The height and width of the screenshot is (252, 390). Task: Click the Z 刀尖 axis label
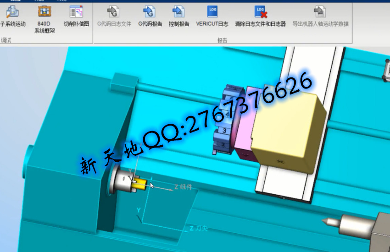tap(197, 228)
